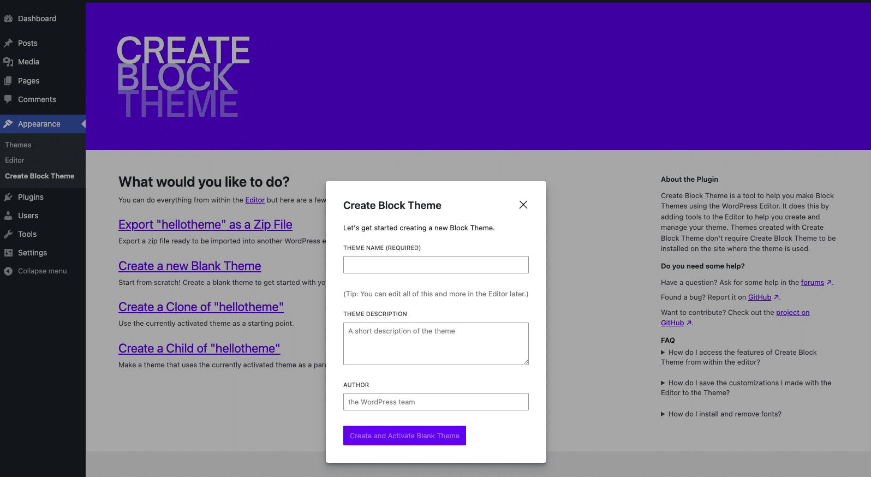Click Create a Clone of "hellotheme" link
This screenshot has height=477, width=871.
[x=201, y=307]
